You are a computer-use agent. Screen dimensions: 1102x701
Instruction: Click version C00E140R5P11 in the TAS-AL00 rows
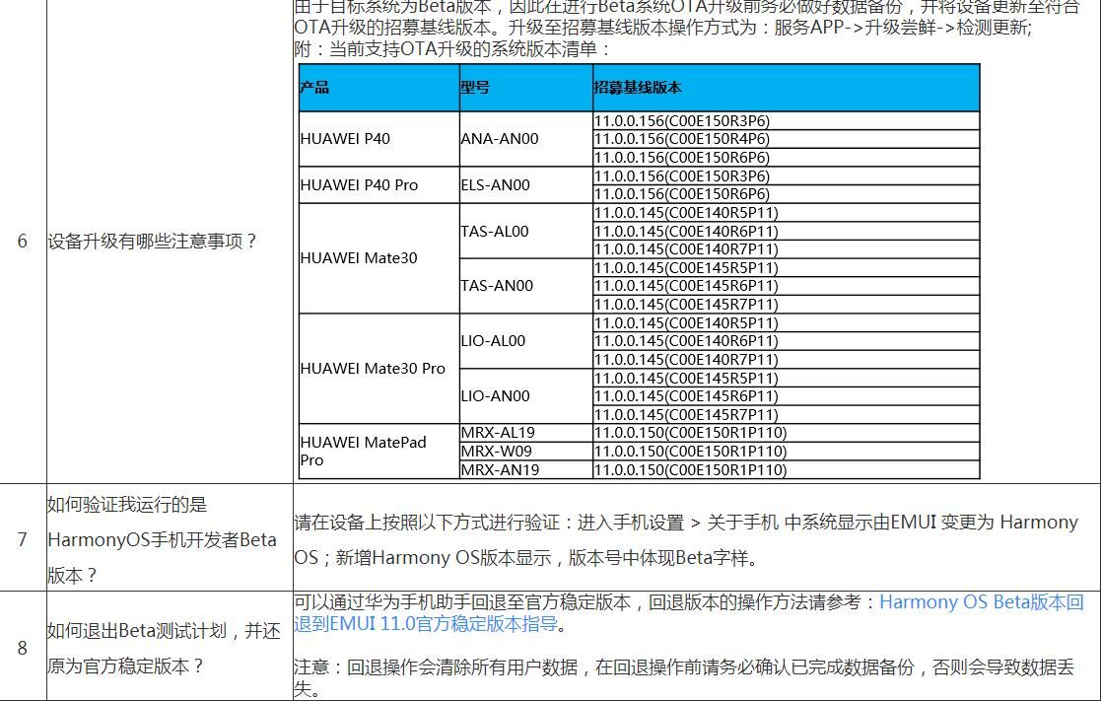786,213
